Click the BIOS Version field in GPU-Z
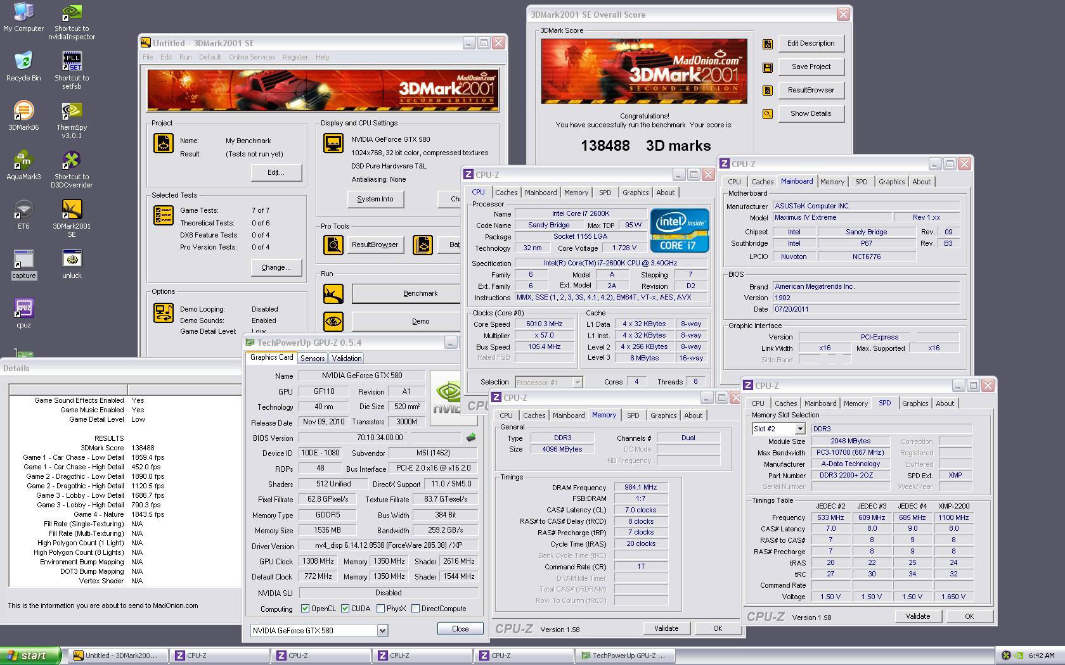1065x665 pixels. [380, 438]
